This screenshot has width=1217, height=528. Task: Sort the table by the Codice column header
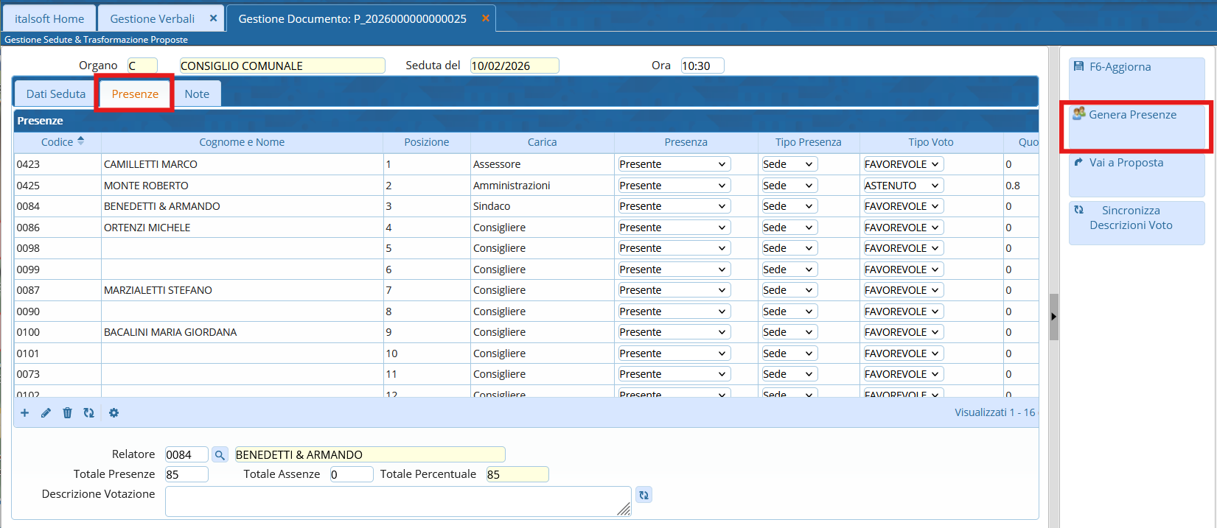(57, 142)
